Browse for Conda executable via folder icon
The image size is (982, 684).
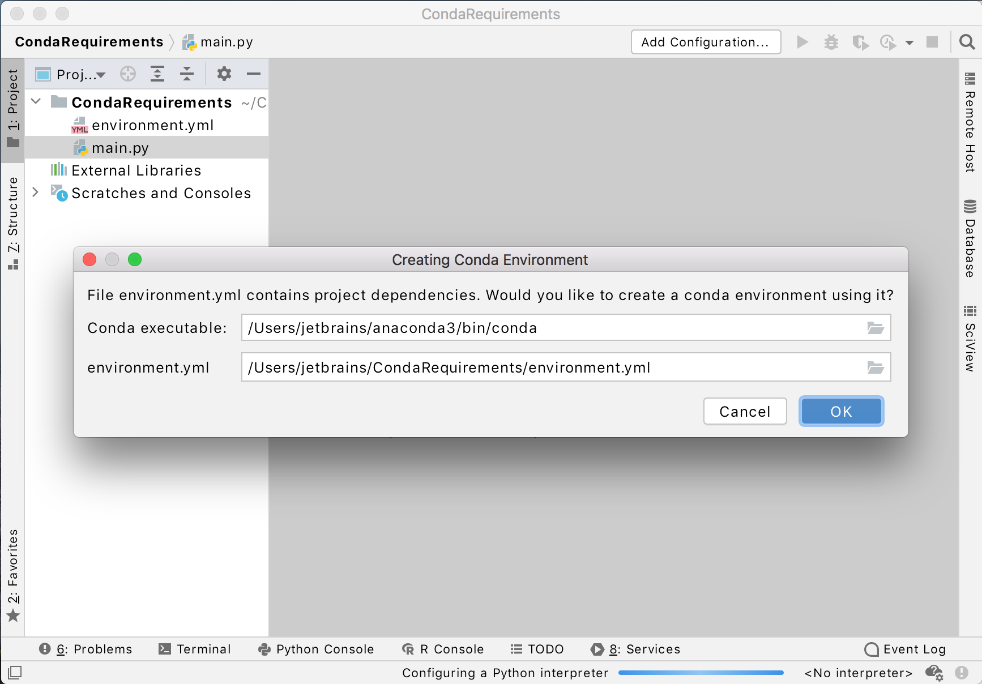[x=876, y=327]
